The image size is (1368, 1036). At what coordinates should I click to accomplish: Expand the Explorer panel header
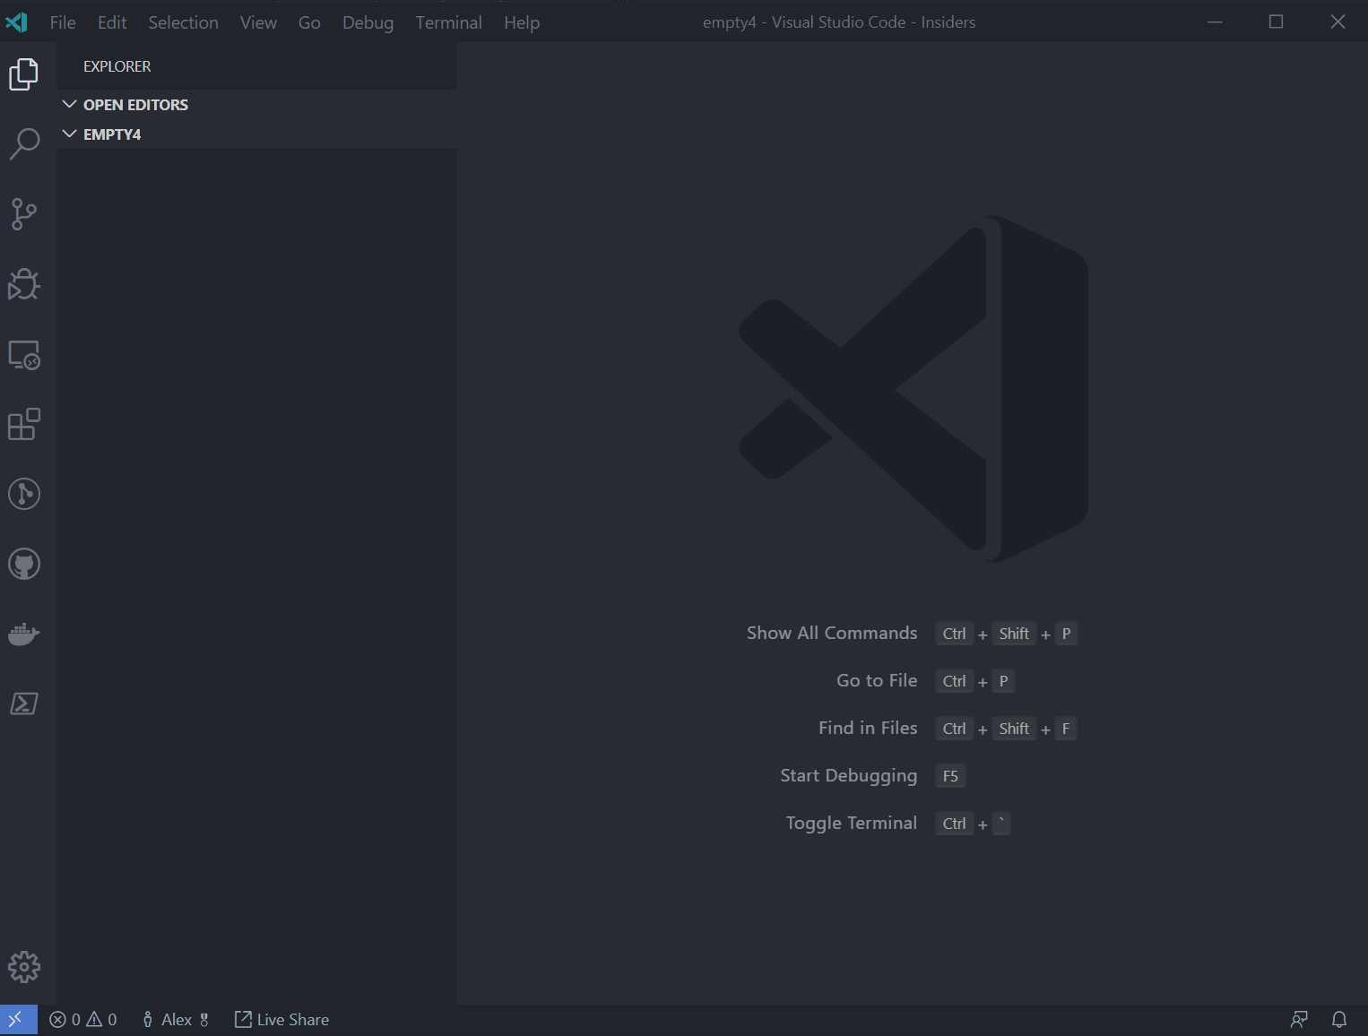coord(117,65)
